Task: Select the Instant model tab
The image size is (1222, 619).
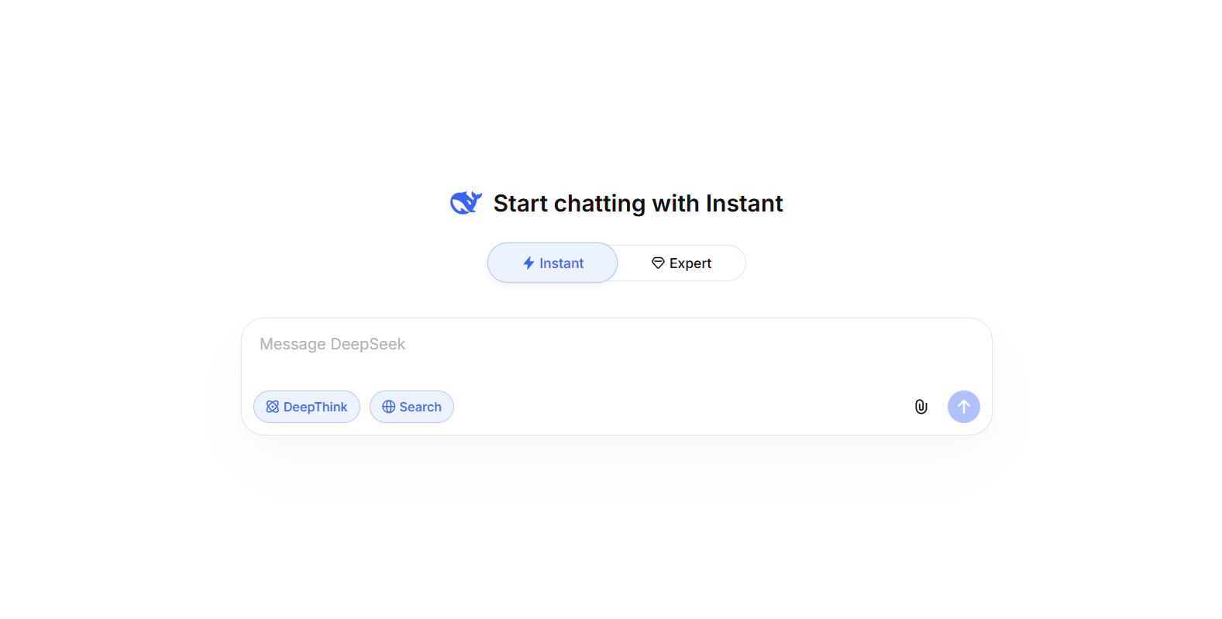Action: click(x=552, y=263)
